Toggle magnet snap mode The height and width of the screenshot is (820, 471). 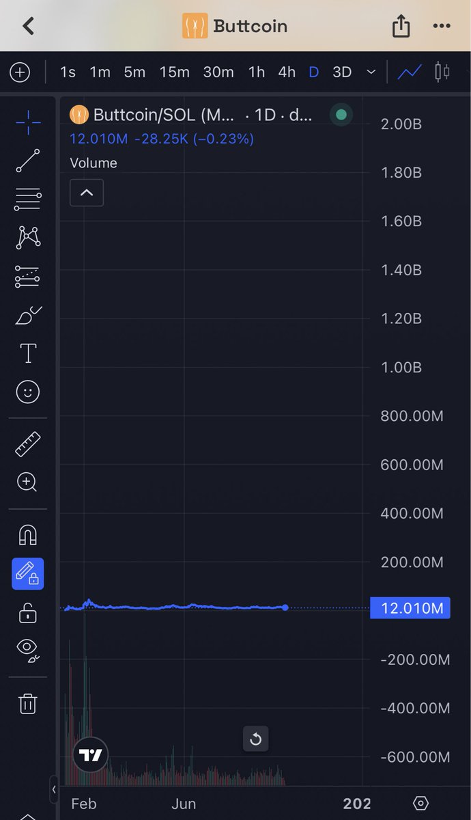tap(28, 535)
